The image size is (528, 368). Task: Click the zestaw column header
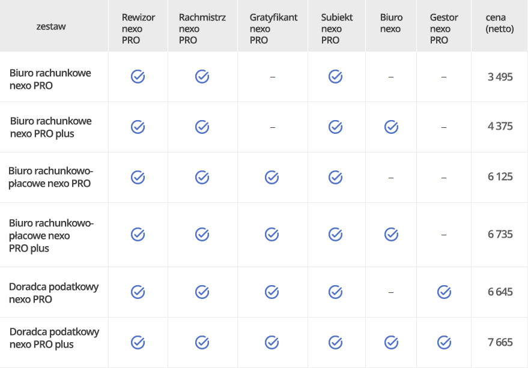click(x=51, y=26)
